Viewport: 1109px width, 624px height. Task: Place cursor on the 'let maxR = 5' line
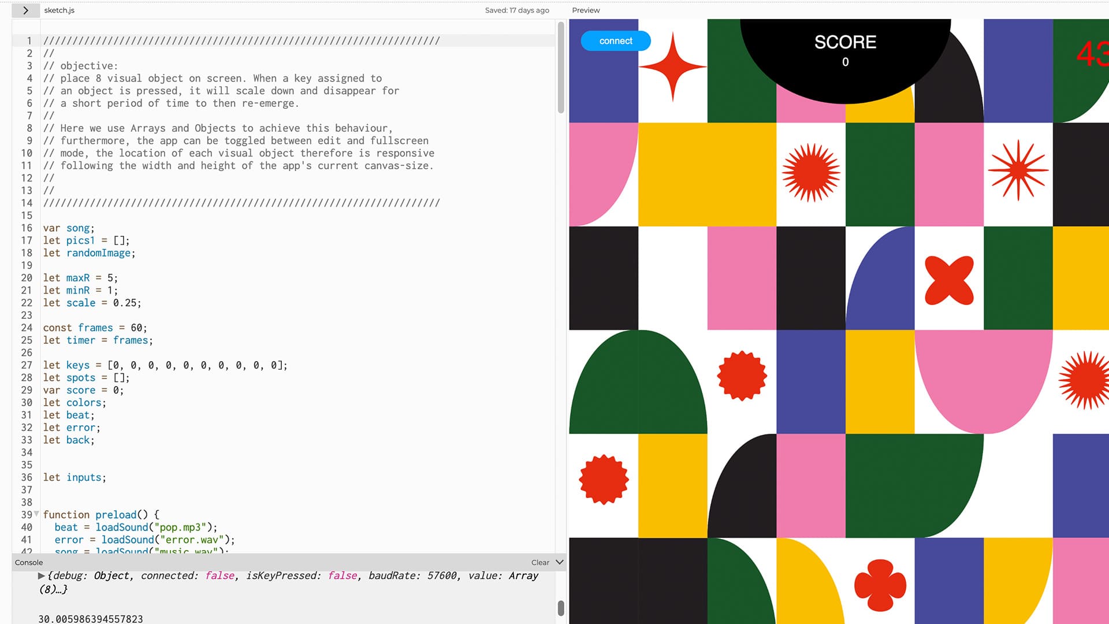pos(81,278)
